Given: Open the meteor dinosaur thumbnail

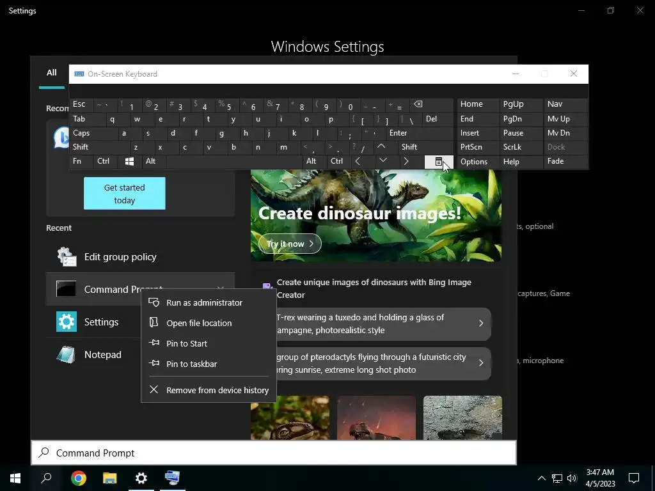Looking at the screenshot, I should (x=376, y=417).
